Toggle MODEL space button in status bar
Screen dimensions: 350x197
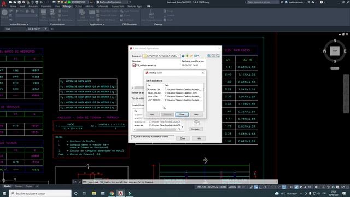click(232, 187)
